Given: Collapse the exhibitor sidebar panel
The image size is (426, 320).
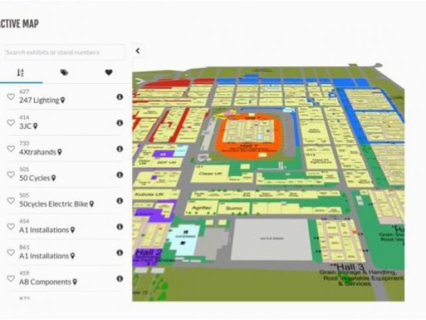Looking at the screenshot, I should point(138,51).
